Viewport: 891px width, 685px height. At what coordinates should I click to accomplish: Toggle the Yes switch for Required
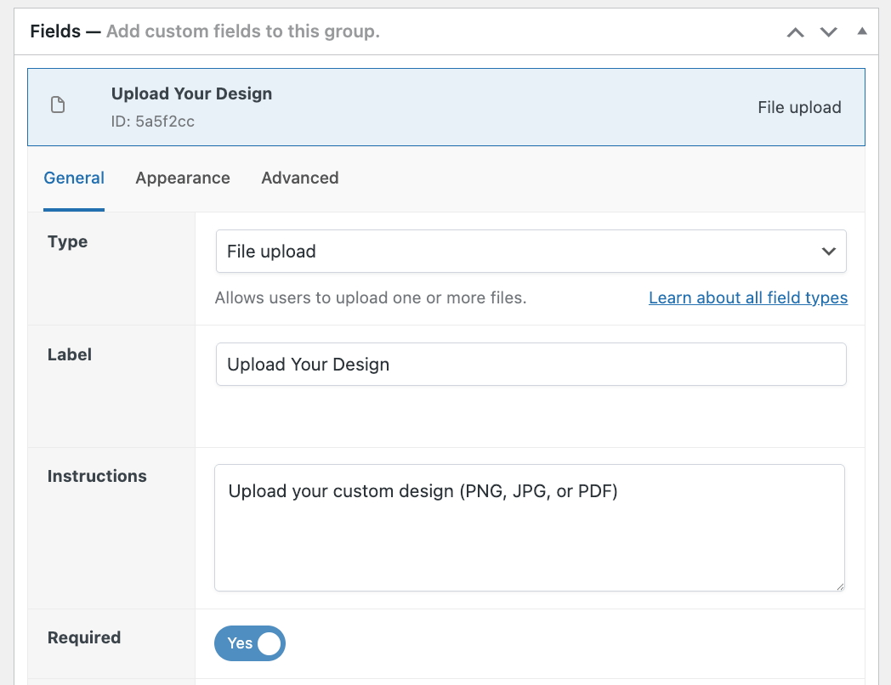250,643
